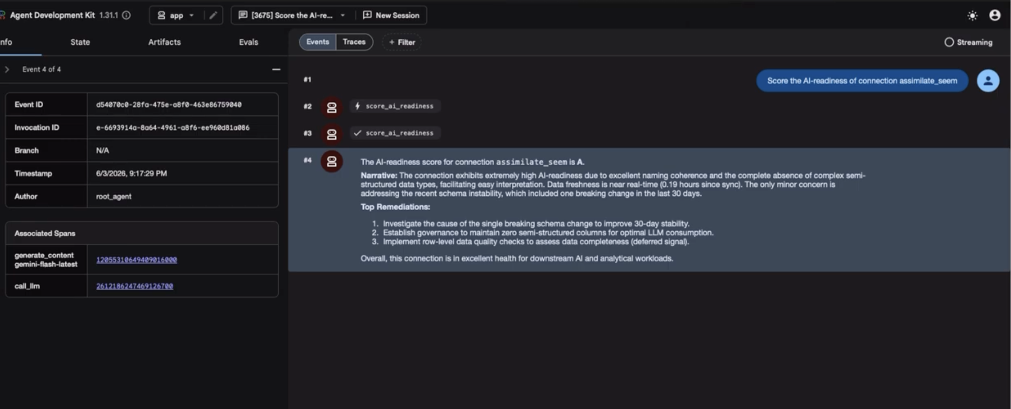This screenshot has height=409, width=1011.
Task: Open the app selector dropdown
Action: (176, 15)
